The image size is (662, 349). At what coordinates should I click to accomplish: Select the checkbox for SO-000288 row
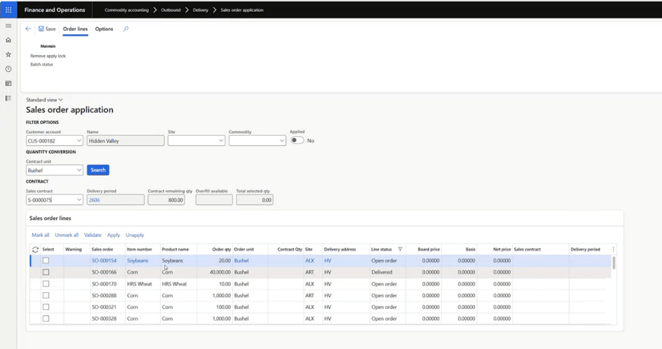coord(46,295)
